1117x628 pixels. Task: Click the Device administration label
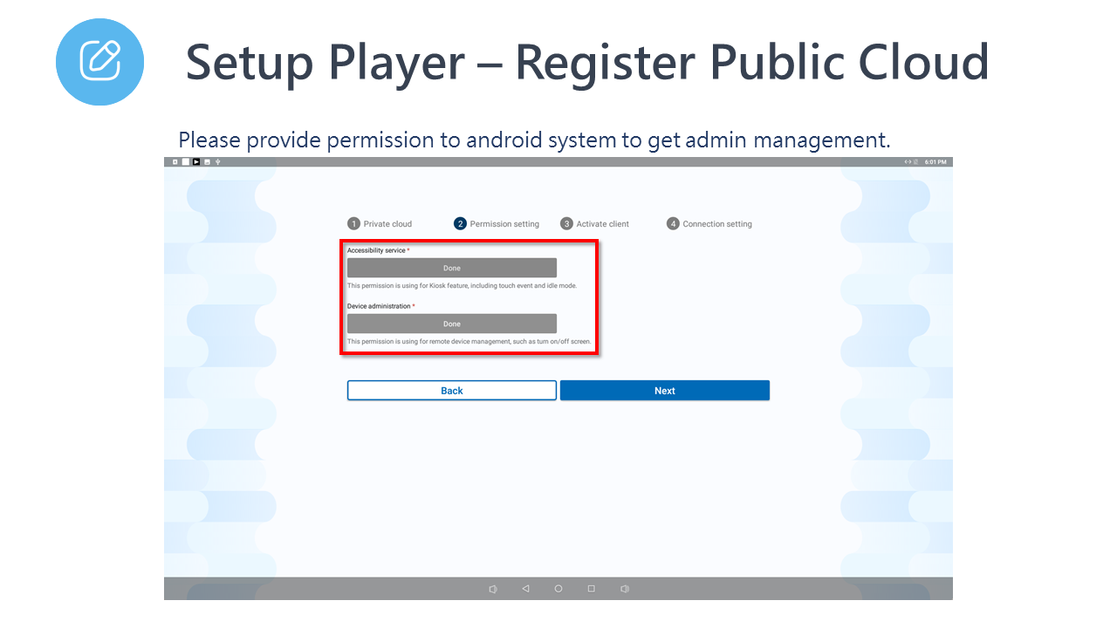click(379, 306)
